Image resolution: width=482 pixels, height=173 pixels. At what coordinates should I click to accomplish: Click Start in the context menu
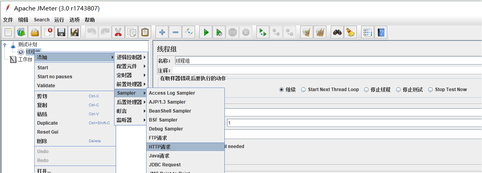click(75, 68)
